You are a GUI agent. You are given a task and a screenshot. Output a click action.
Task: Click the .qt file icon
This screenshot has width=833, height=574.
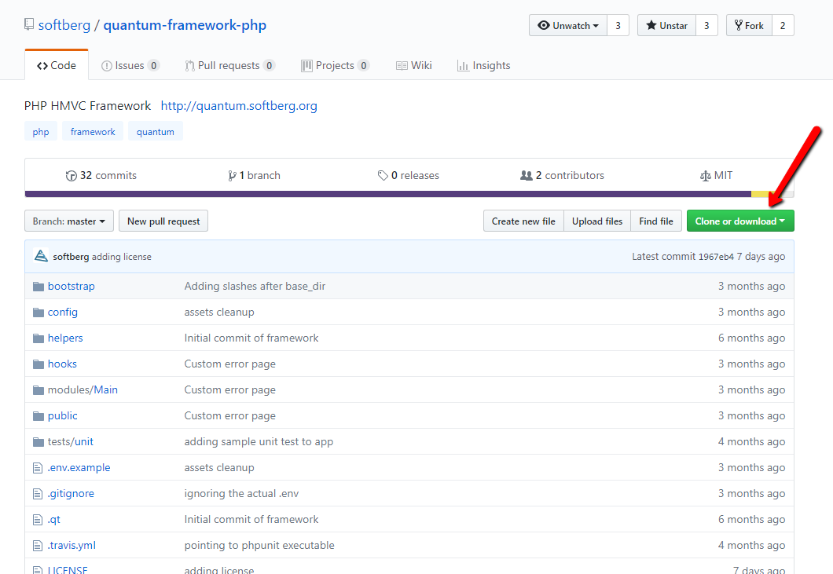[38, 520]
